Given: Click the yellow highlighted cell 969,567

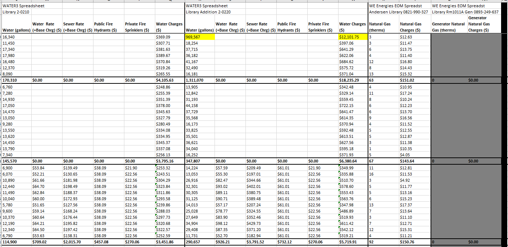Looking at the screenshot, I should pyautogui.click(x=200, y=37).
